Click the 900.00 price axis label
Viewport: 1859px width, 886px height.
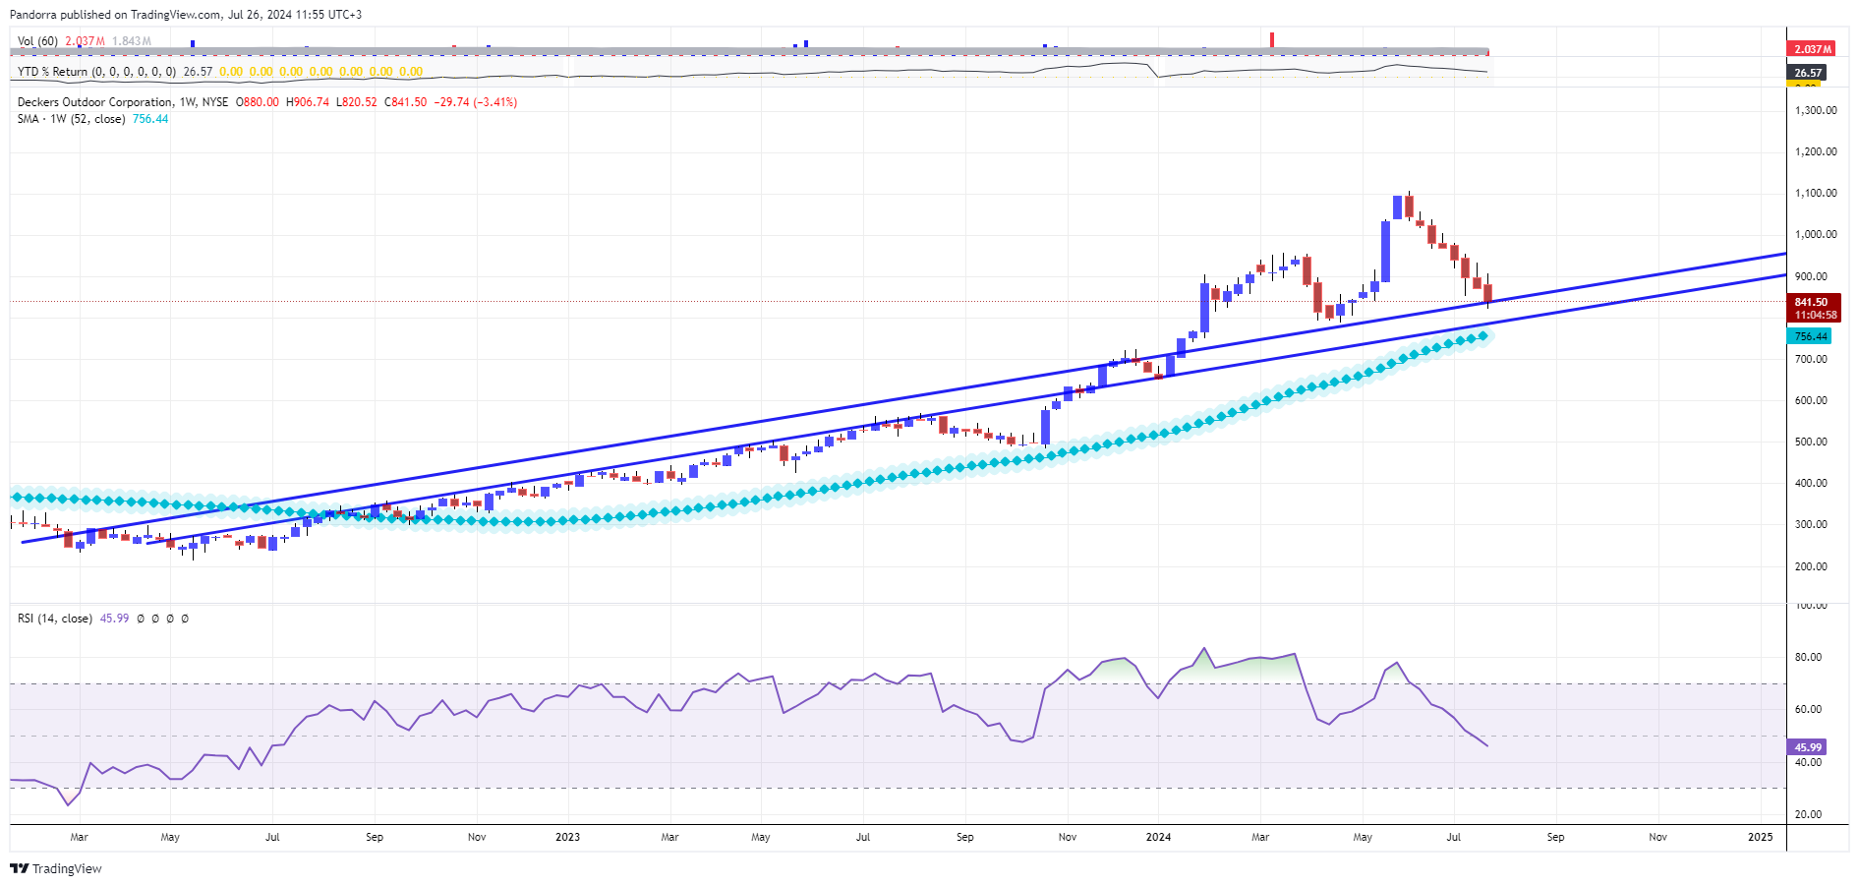coord(1811,276)
